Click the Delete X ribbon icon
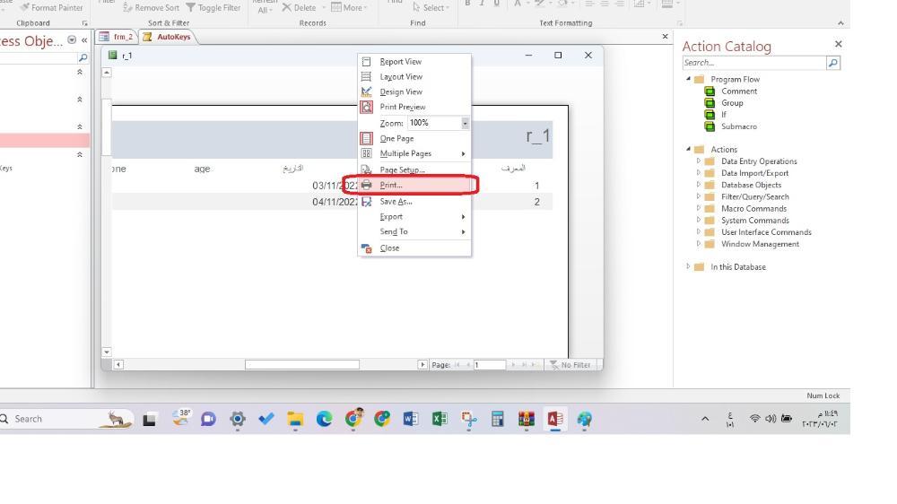The height and width of the screenshot is (504, 897). pos(287,7)
